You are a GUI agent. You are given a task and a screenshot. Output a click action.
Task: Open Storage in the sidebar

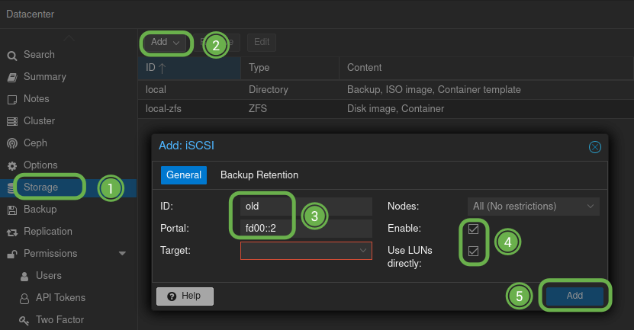pyautogui.click(x=69, y=187)
